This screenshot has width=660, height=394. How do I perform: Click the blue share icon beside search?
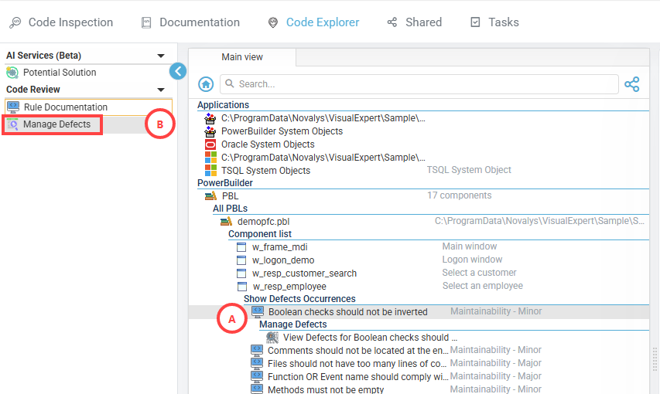point(632,84)
